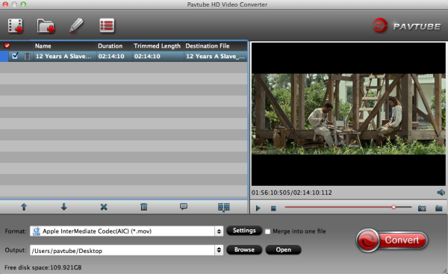This screenshot has height=274, width=448.
Task: Expand the Format dropdown arrows
Action: click(x=219, y=231)
